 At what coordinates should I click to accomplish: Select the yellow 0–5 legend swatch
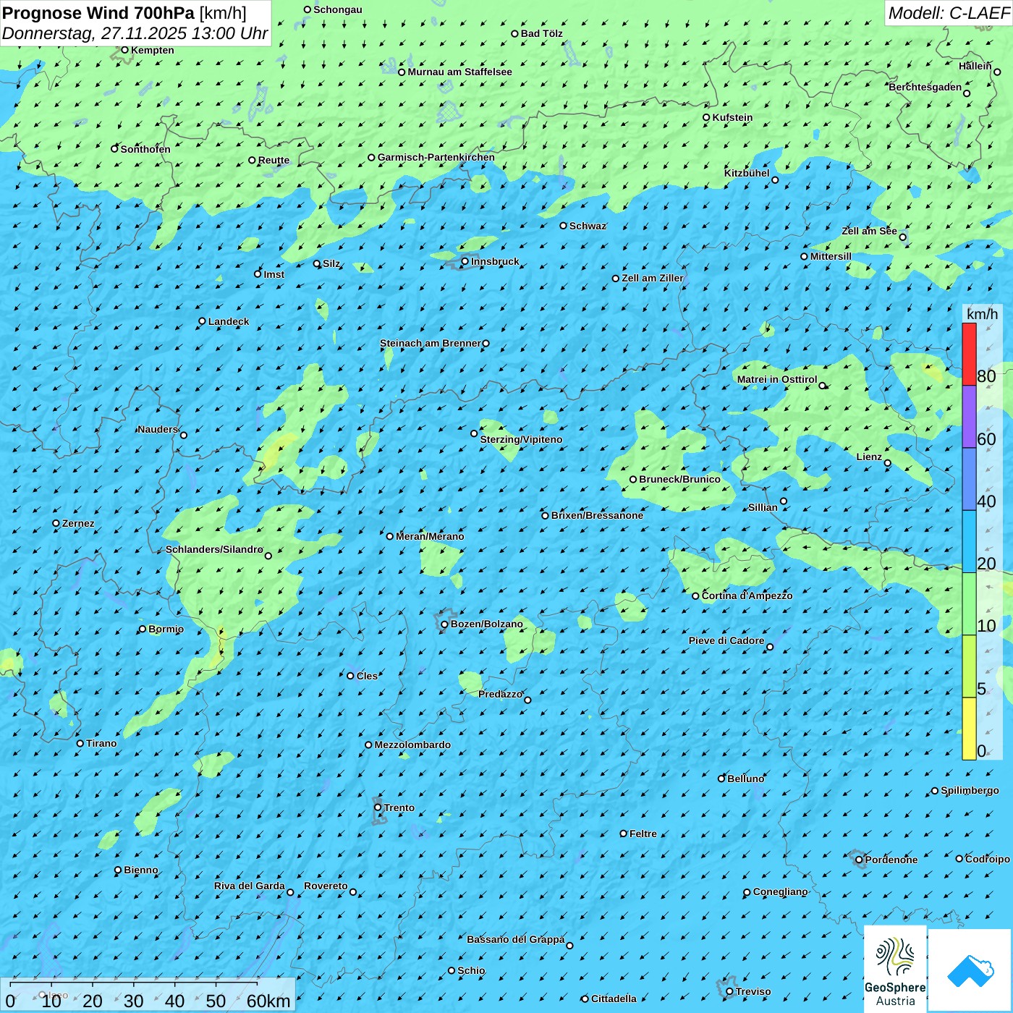tap(969, 729)
